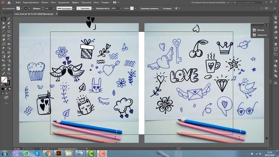Open the Объект menu
The height and width of the screenshot is (157, 279).
point(44,3)
